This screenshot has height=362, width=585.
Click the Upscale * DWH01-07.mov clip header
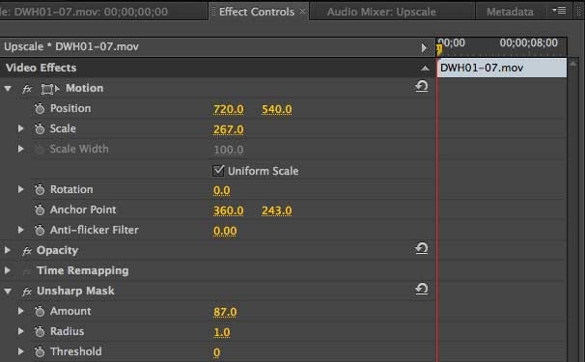(x=71, y=47)
